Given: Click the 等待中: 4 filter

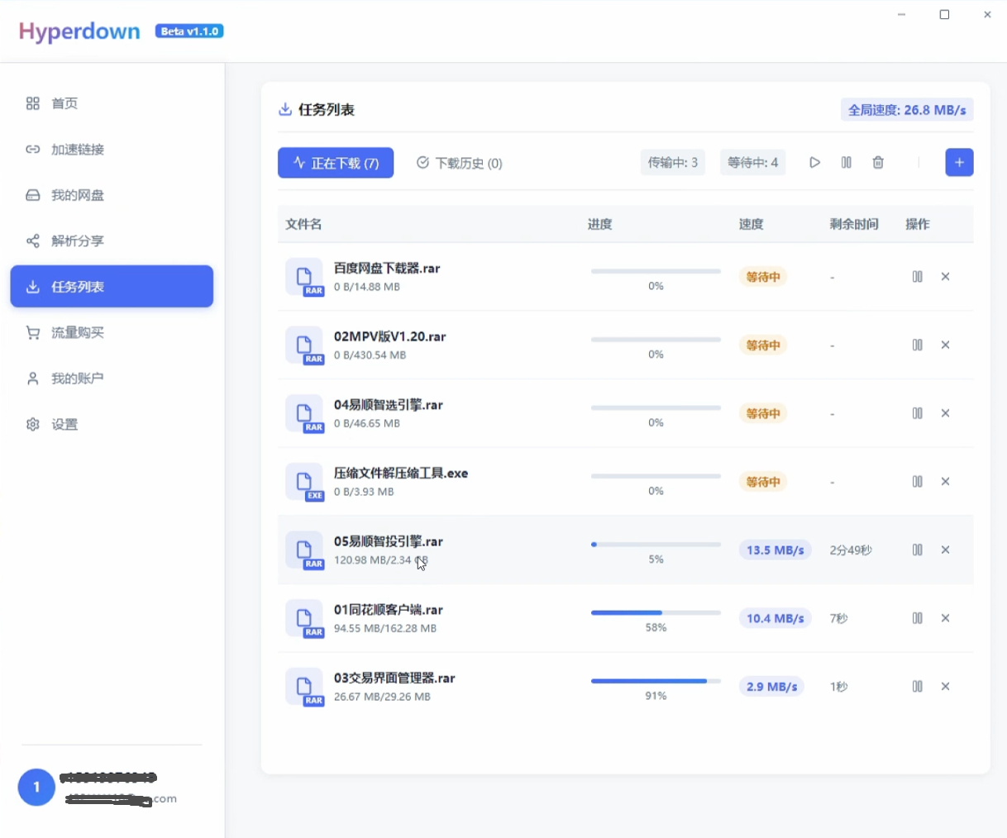Looking at the screenshot, I should [x=752, y=162].
